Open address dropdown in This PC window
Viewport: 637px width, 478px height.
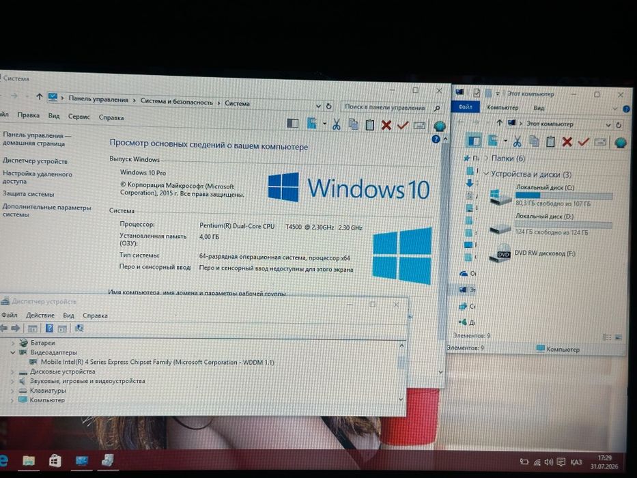pos(608,124)
